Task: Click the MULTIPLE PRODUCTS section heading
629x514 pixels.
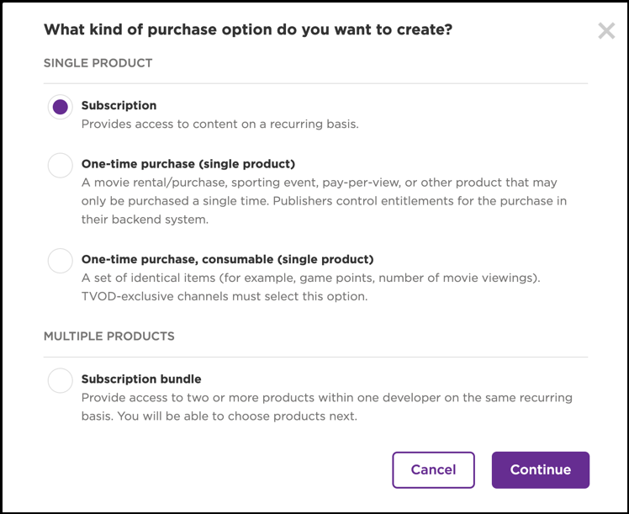Action: pos(108,336)
